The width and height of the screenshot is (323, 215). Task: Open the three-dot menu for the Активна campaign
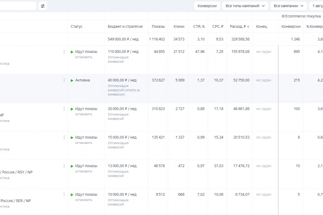(64, 80)
